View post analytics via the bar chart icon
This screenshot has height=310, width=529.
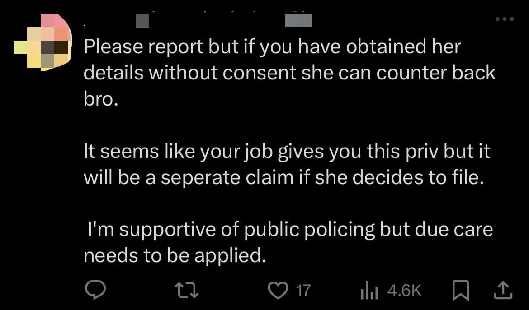tap(369, 291)
